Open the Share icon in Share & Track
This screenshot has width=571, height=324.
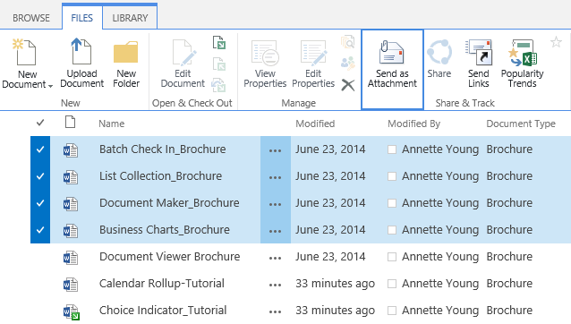(439, 53)
